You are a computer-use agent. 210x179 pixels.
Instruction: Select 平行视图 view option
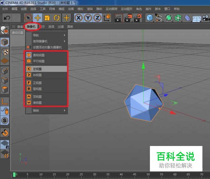[46, 61]
